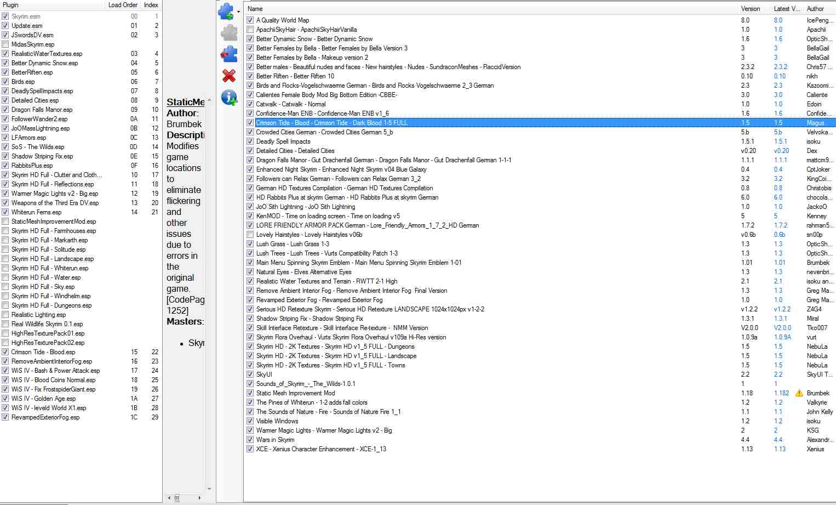
Task: Click the Add Mod puzzle icon
Action: pos(226,12)
